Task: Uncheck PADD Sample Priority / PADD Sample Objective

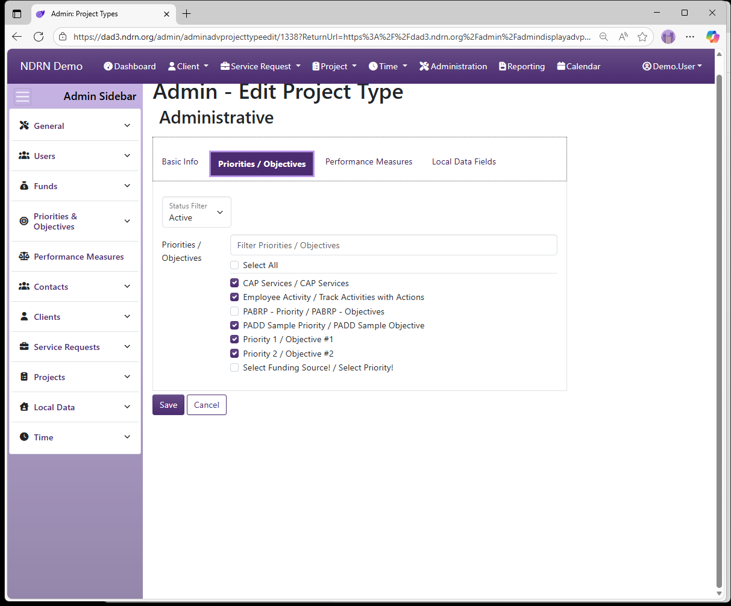Action: pos(234,325)
